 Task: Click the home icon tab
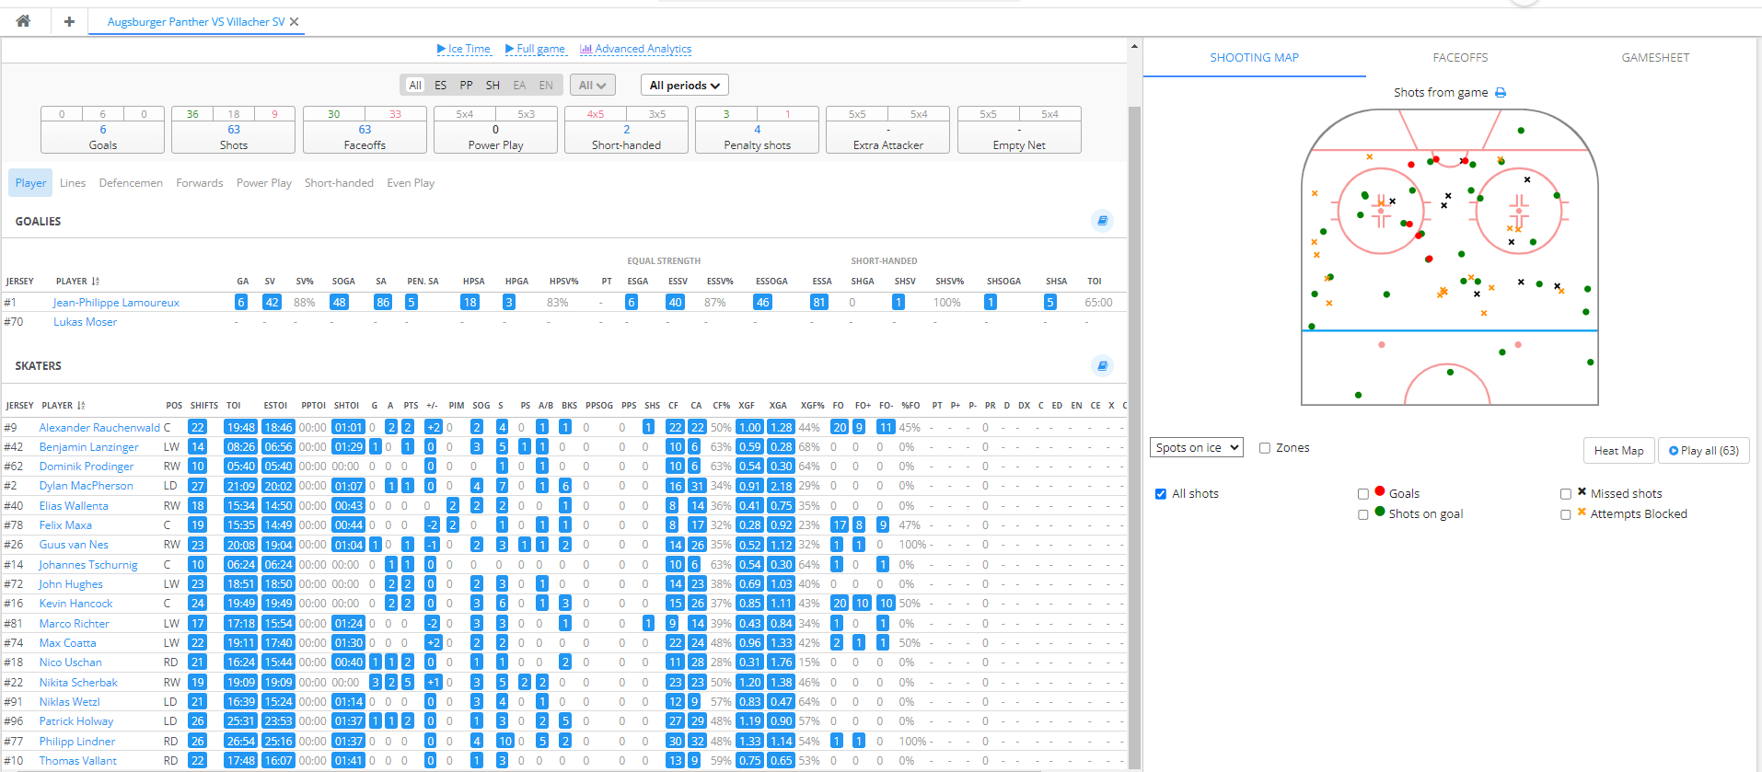click(x=23, y=21)
